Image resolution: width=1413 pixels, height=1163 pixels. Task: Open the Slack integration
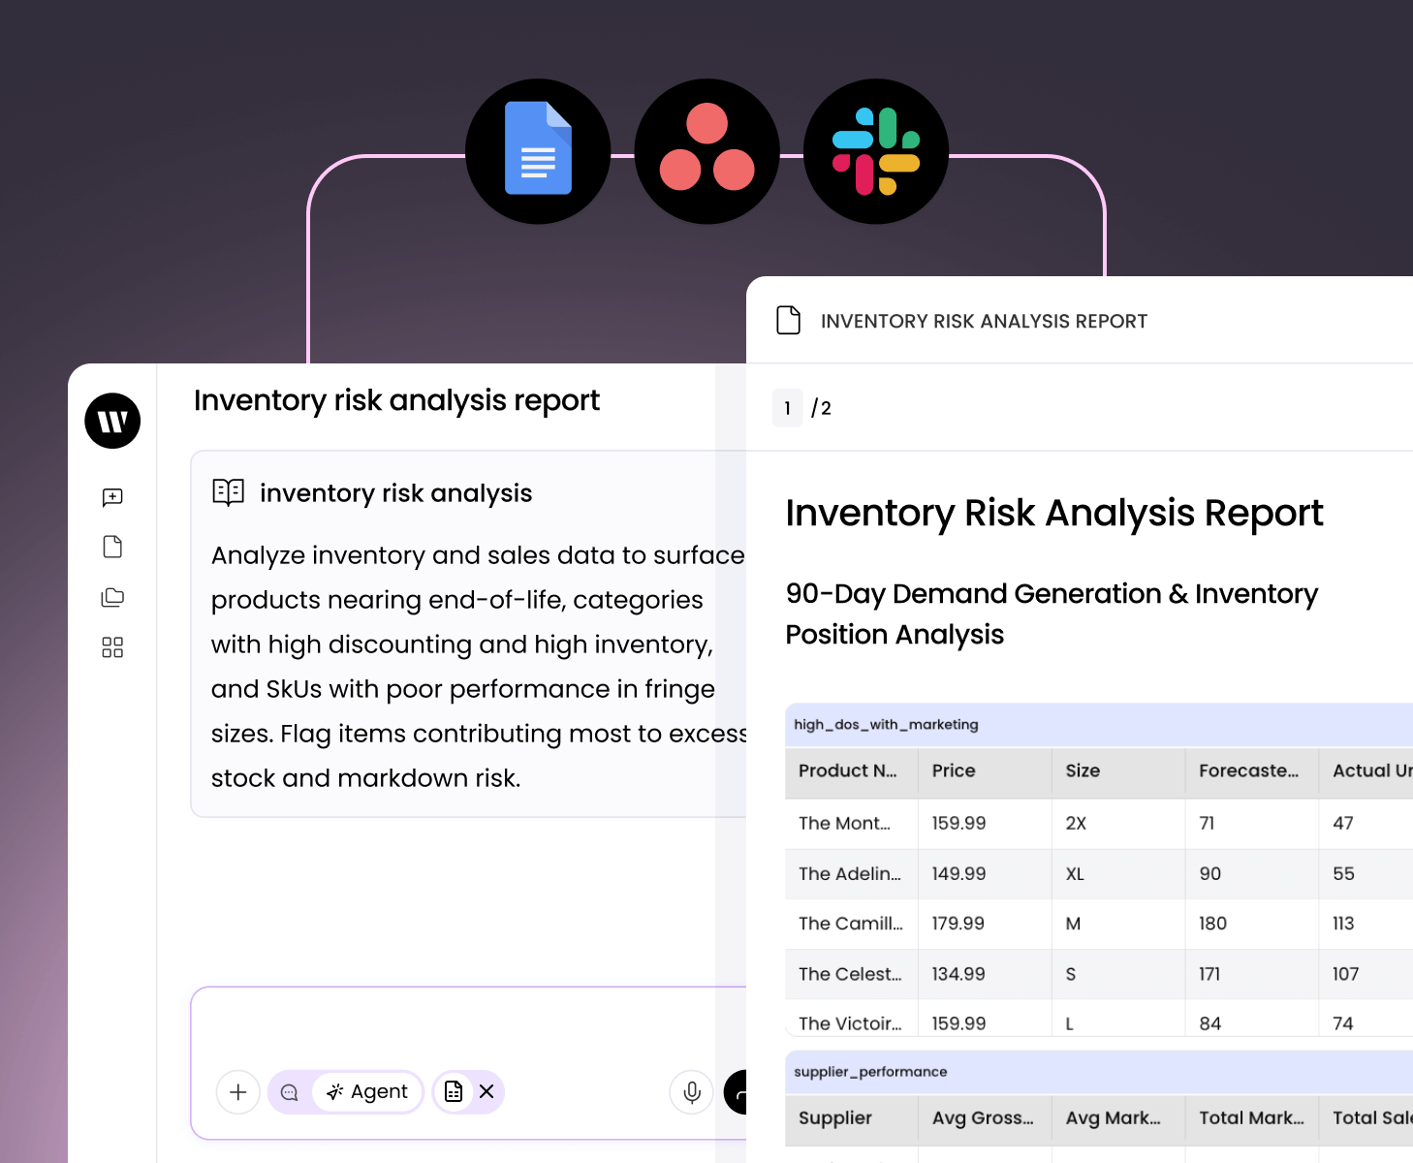coord(875,151)
